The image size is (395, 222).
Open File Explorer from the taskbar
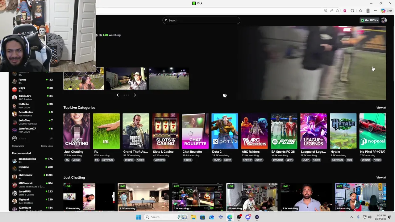pyautogui.click(x=193, y=217)
